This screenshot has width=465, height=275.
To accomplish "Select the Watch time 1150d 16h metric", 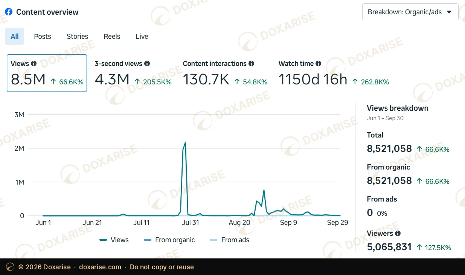I will pyautogui.click(x=334, y=73).
